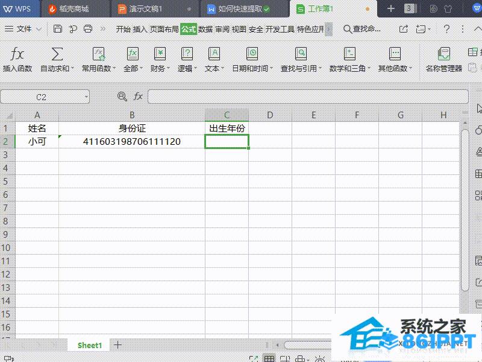The height and width of the screenshot is (362, 482).
Task: Open the Data (数据) ribbon tab
Action: [205, 29]
